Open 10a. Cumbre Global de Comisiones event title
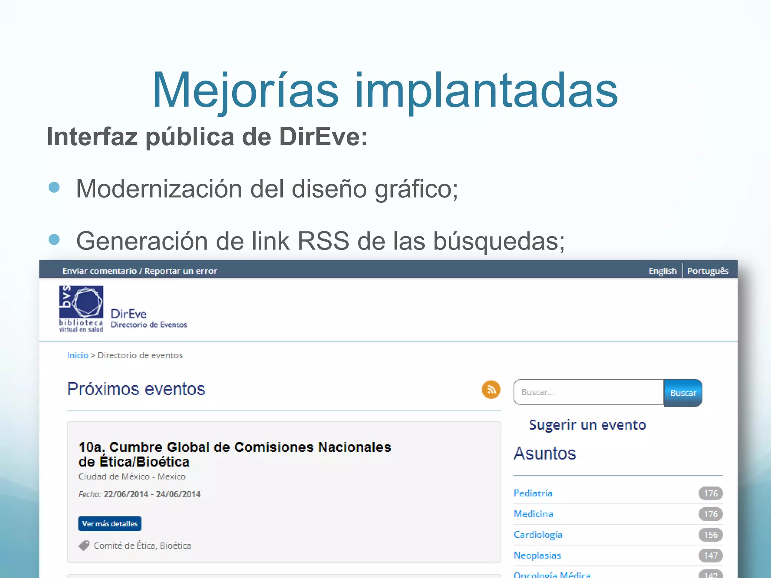Screen dimensions: 771x578 click(235, 454)
